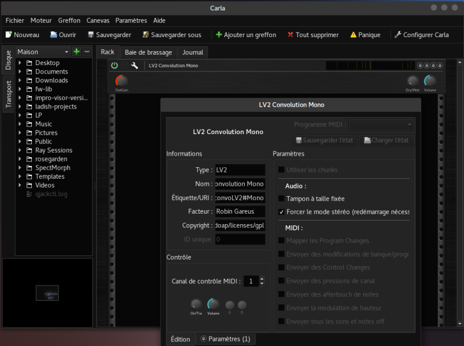
Task: Click the Nouveau toolbar icon
Action: coord(9,35)
